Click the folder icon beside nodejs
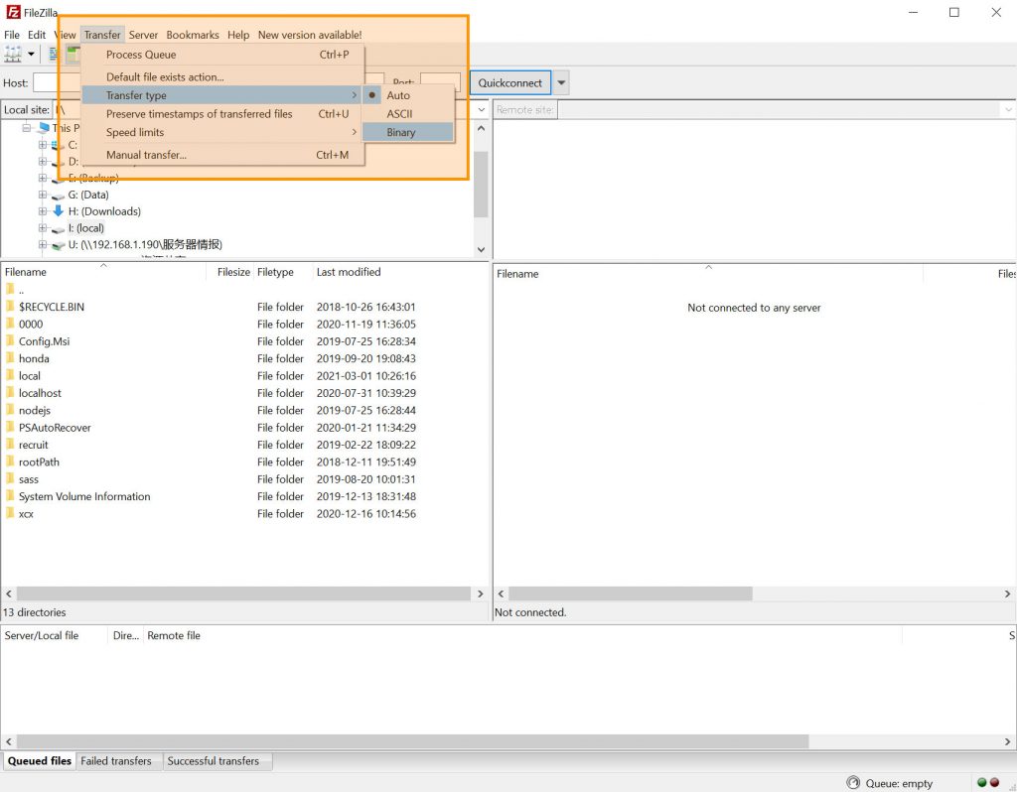The image size is (1017, 792). pyautogui.click(x=10, y=411)
